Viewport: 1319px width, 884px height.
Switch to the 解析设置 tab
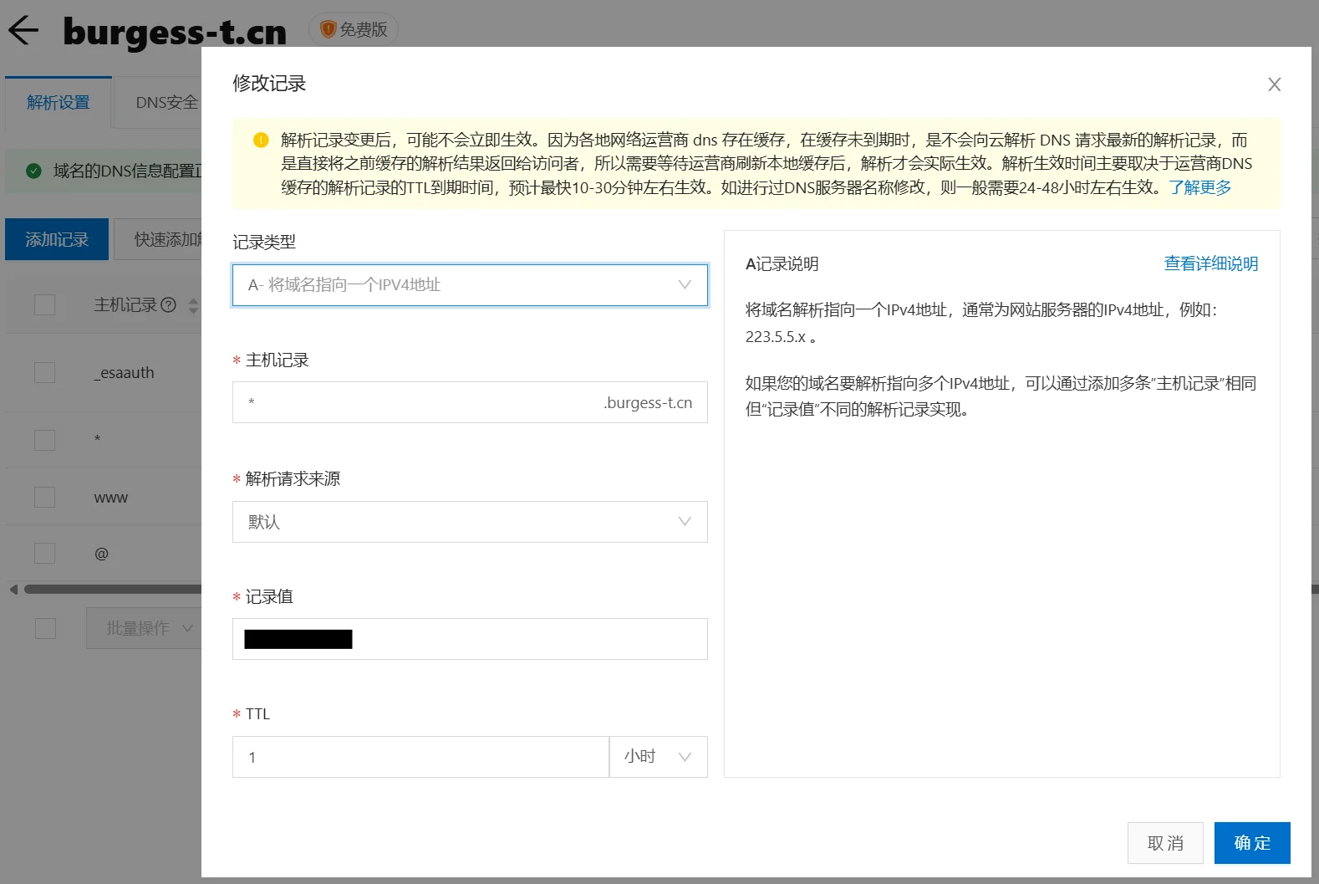pyautogui.click(x=59, y=103)
